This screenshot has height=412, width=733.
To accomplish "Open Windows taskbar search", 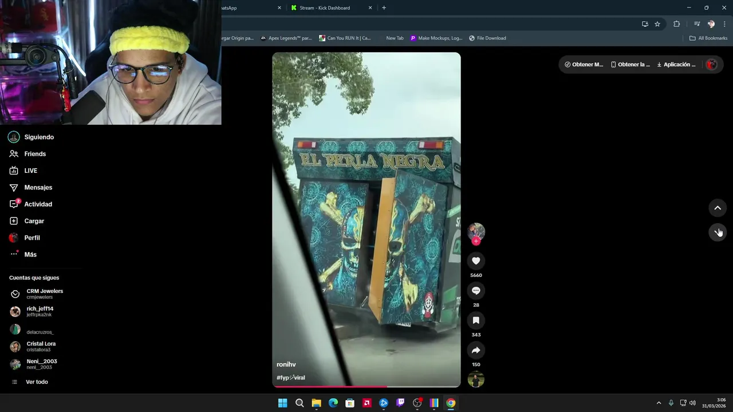I will point(299,403).
